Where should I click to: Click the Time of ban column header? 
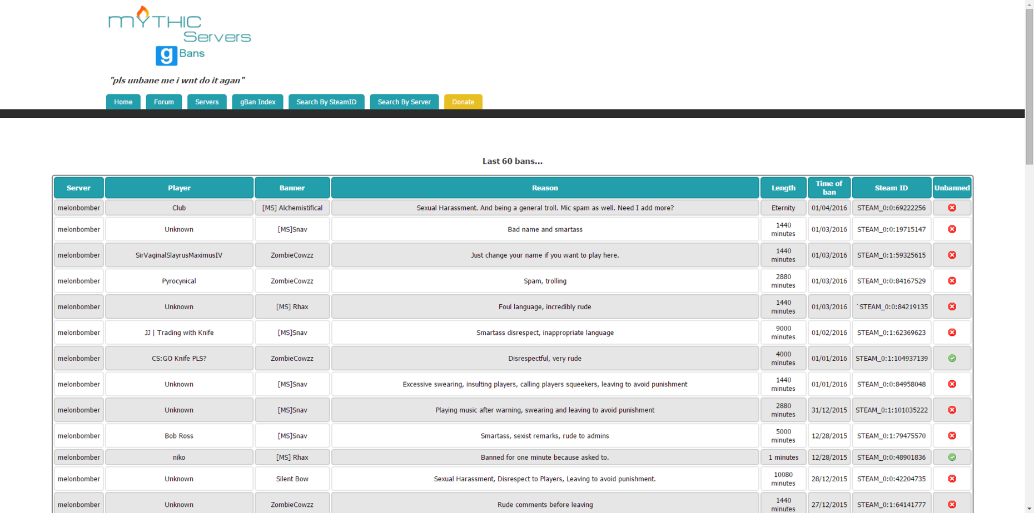coord(829,188)
